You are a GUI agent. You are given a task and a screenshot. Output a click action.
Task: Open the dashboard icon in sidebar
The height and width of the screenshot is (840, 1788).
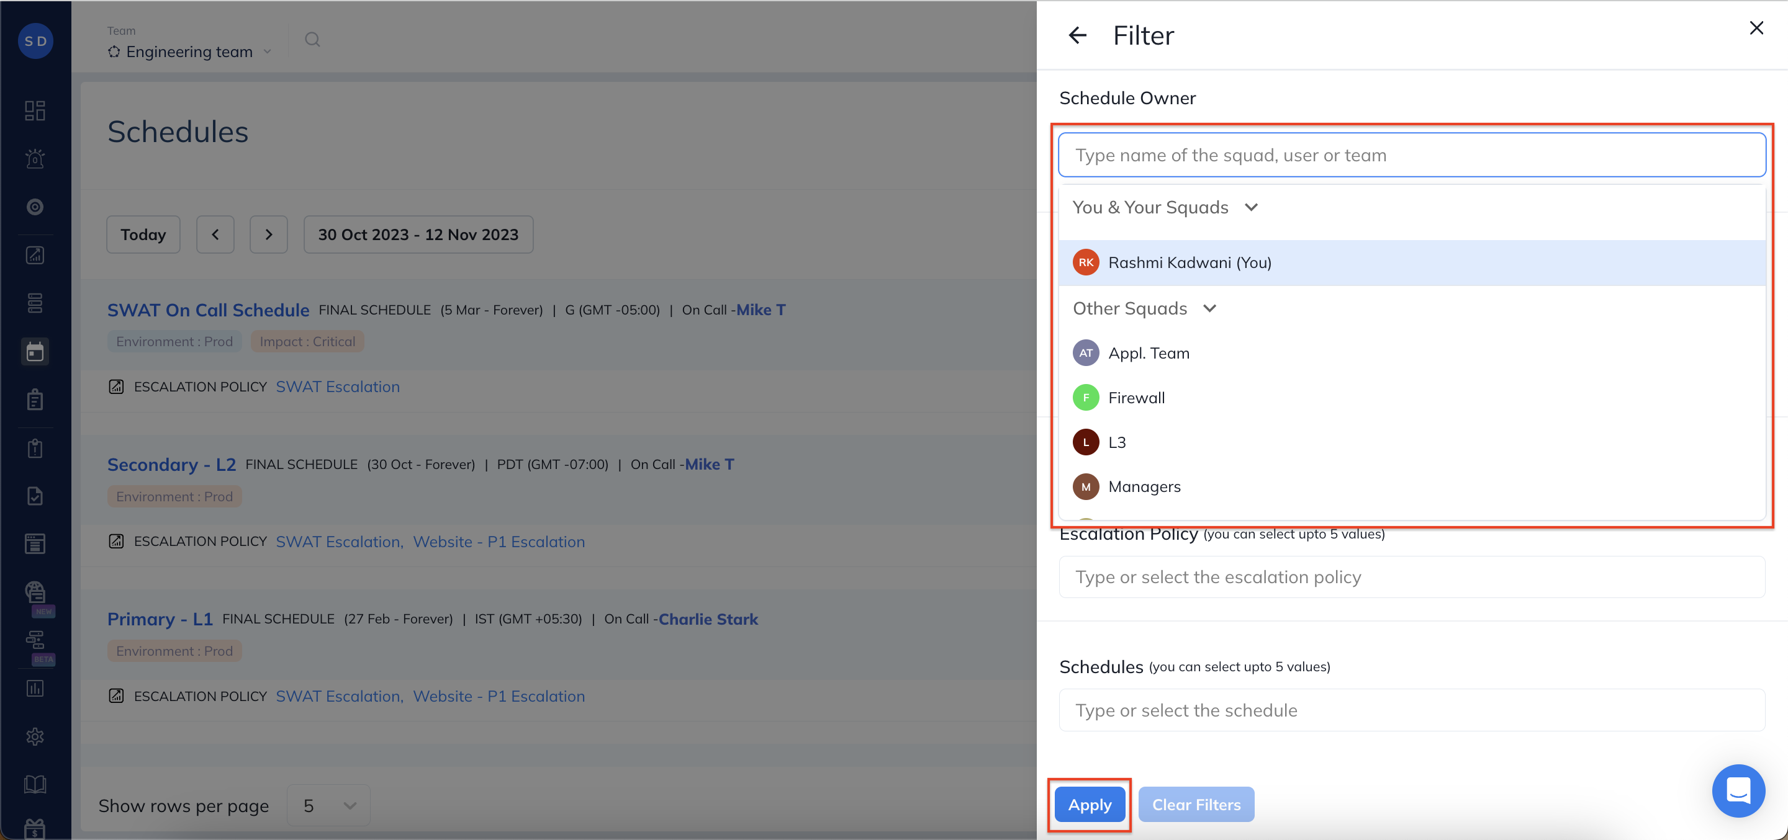coord(35,111)
